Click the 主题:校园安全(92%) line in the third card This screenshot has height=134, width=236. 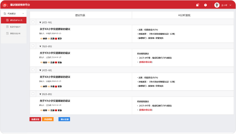click(x=147, y=78)
